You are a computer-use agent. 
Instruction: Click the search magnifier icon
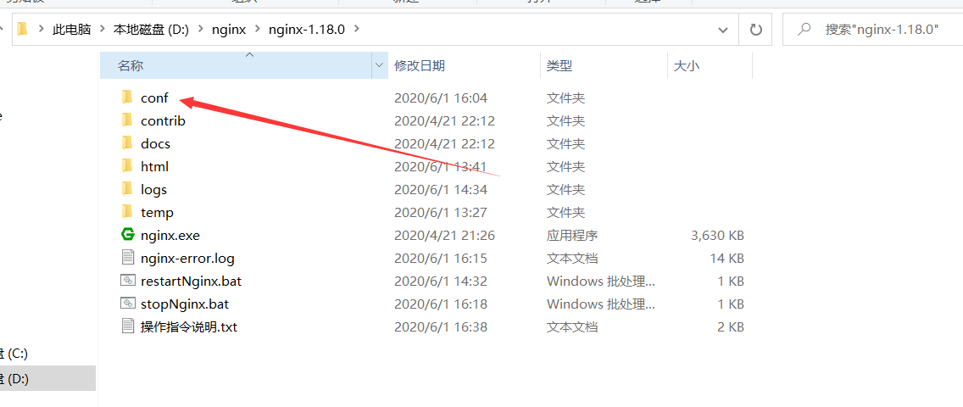pos(803,29)
